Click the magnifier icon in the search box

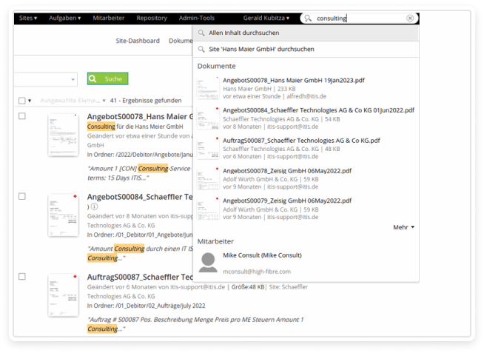point(308,18)
